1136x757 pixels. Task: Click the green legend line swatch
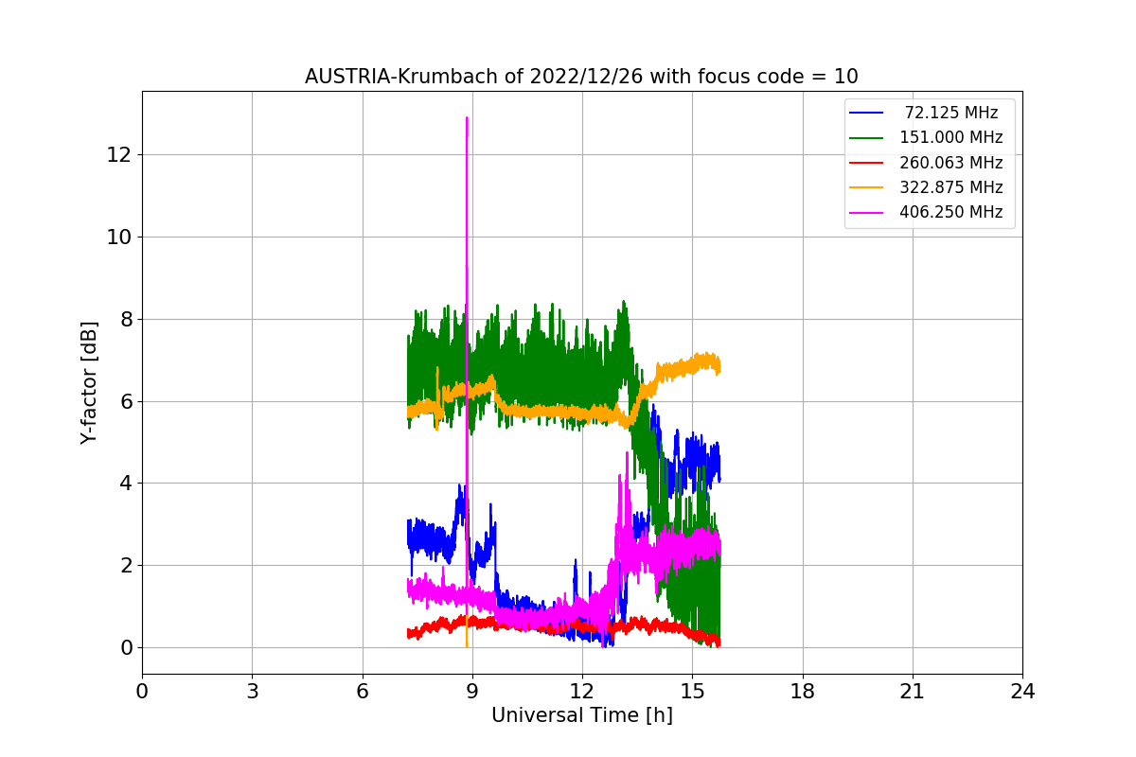(x=866, y=137)
